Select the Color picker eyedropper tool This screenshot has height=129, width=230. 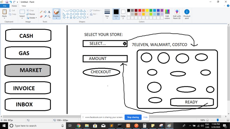tap(45, 17)
